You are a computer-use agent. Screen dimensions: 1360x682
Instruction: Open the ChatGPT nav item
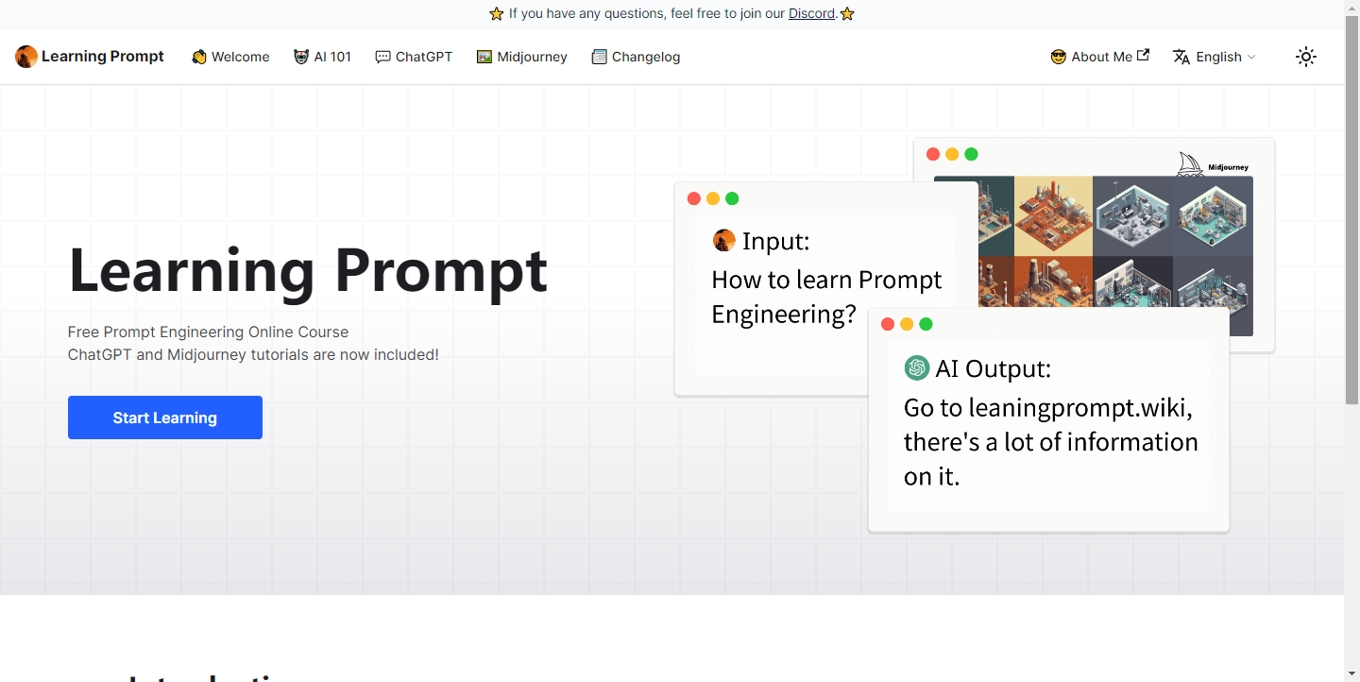point(414,57)
